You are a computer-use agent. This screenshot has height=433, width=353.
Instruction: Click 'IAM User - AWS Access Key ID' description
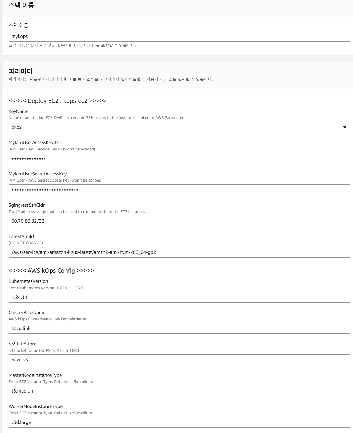[52, 149]
